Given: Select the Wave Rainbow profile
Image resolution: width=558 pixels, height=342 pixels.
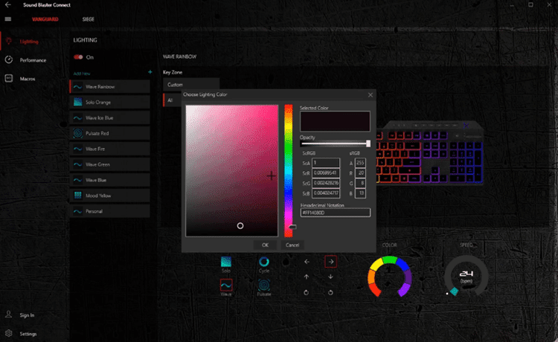Looking at the screenshot, I should (x=110, y=87).
